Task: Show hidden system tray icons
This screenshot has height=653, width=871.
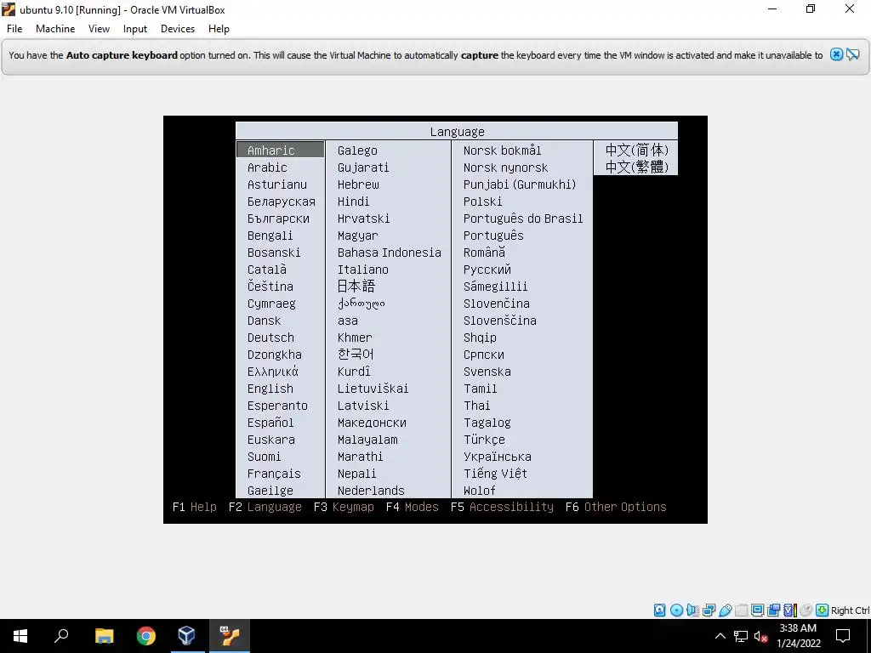Action: [720, 636]
